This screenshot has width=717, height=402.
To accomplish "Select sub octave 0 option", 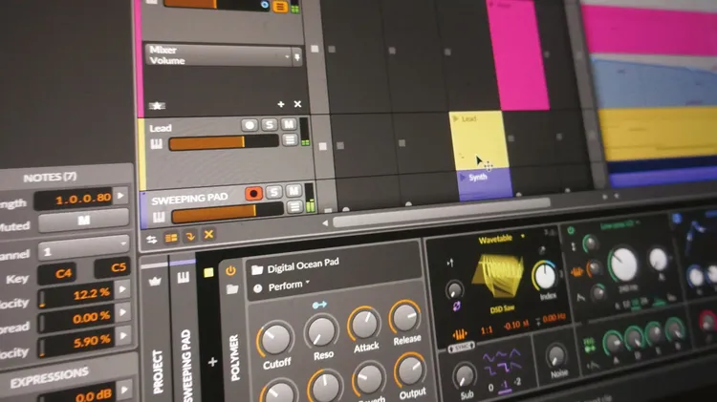I will tap(490, 388).
